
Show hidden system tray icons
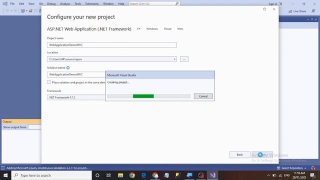[x=268, y=175]
